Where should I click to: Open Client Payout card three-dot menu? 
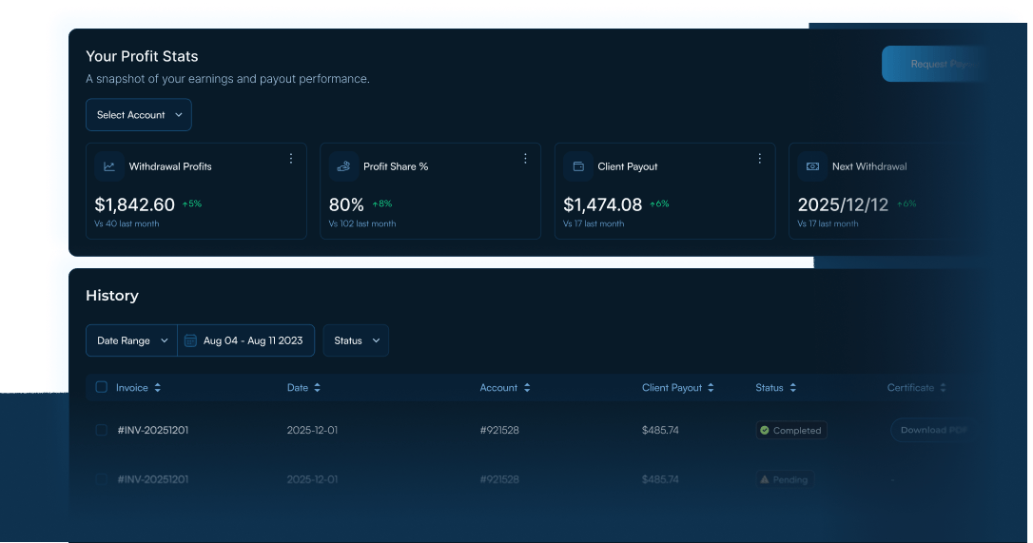tap(760, 159)
